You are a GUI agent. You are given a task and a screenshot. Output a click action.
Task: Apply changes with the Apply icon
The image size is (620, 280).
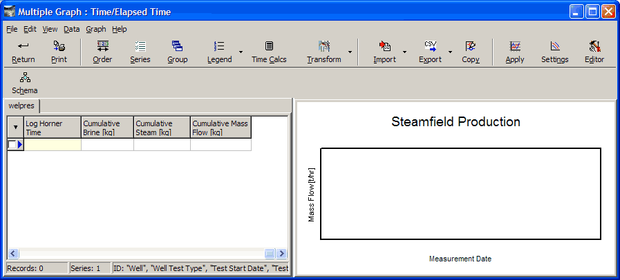(x=515, y=46)
